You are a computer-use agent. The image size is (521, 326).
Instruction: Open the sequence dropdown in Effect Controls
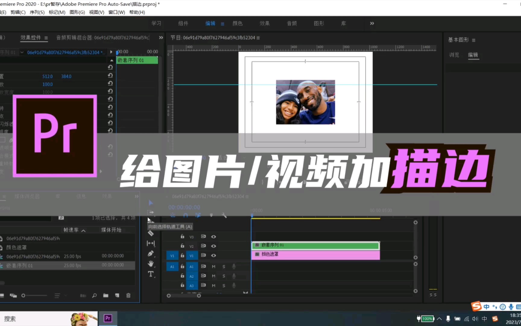click(x=22, y=52)
